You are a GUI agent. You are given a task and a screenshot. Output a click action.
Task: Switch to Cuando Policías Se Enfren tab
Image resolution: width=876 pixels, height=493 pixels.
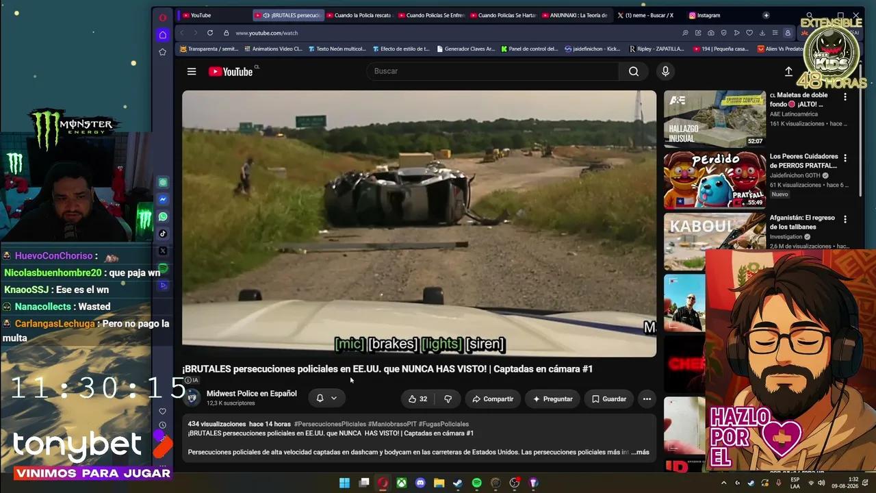(431, 15)
